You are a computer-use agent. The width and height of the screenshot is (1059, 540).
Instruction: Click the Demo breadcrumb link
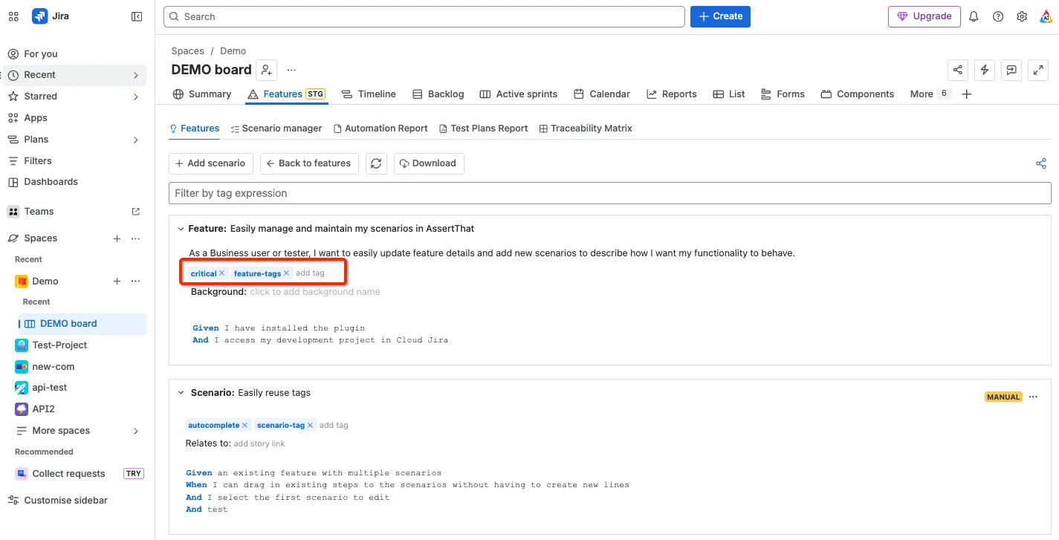coord(233,51)
